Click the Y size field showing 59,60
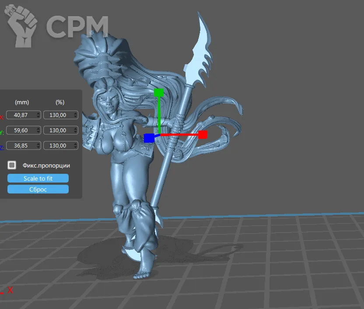The height and width of the screenshot is (309, 364). pos(22,130)
